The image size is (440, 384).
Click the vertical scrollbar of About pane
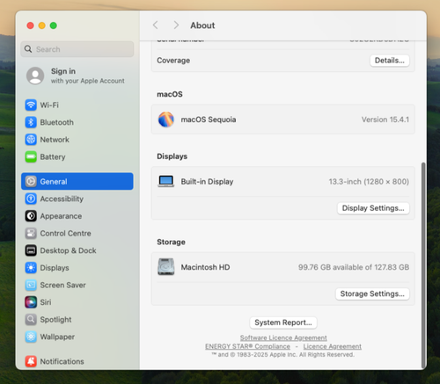(x=423, y=265)
